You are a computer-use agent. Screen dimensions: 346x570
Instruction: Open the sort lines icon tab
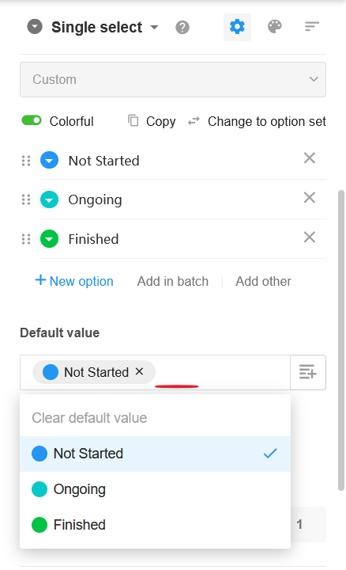pos(312,27)
